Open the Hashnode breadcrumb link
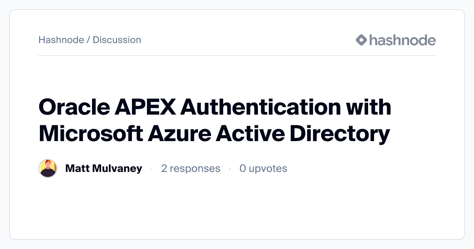This screenshot has width=474, height=249. 61,40
